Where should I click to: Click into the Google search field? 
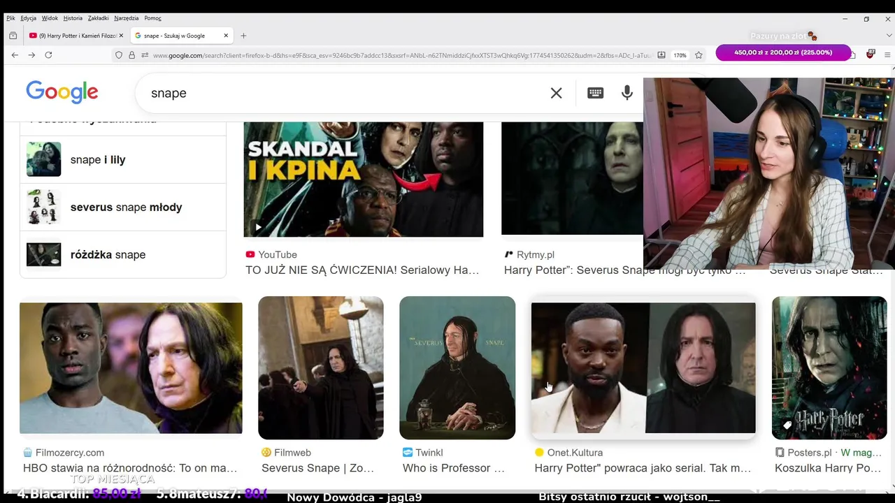(346, 93)
